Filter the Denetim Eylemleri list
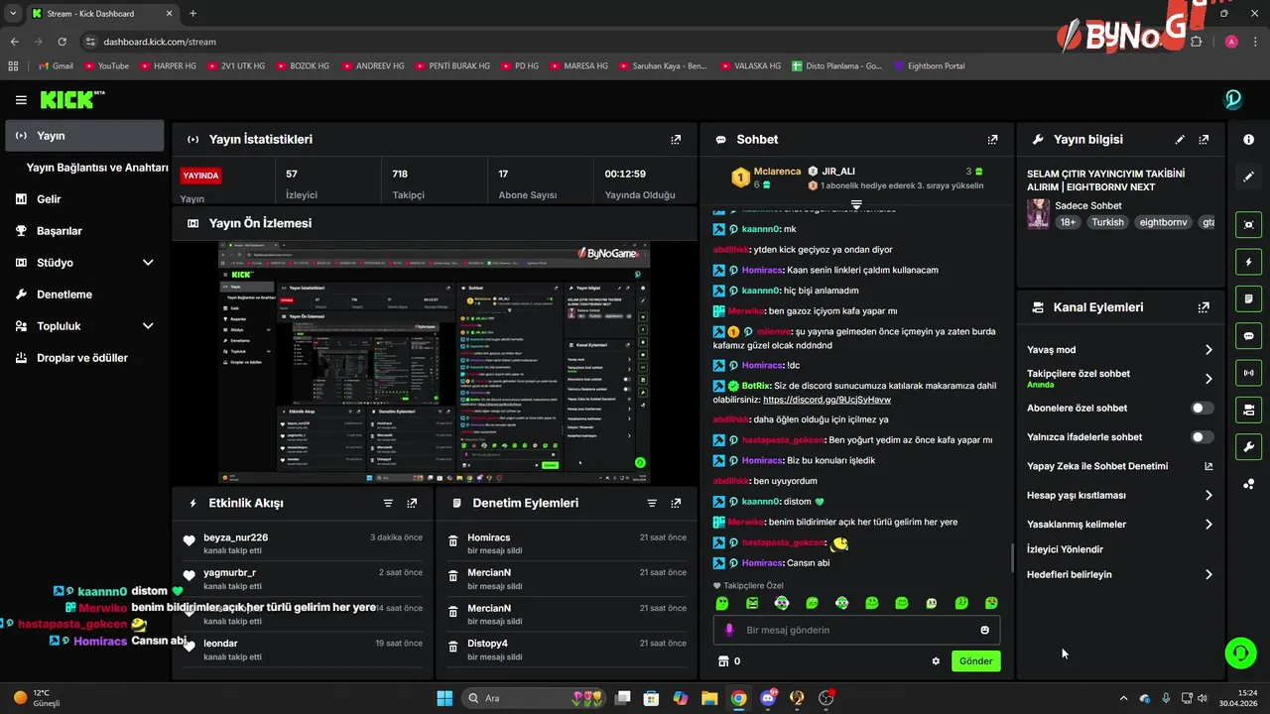The image size is (1270, 714). tap(652, 503)
